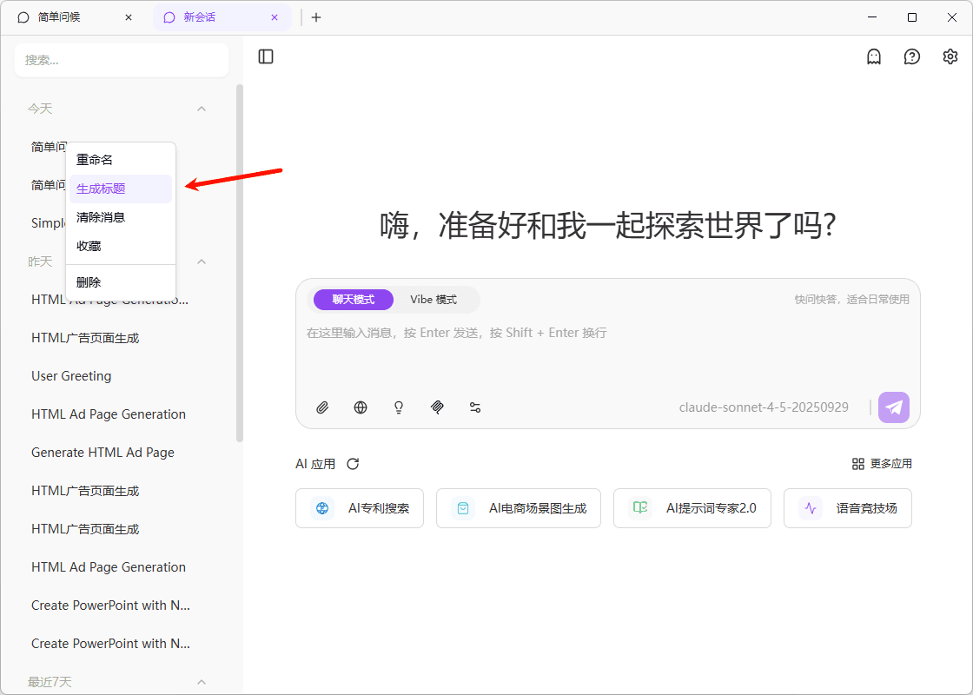Click the paperclip attach file icon

[x=322, y=407]
